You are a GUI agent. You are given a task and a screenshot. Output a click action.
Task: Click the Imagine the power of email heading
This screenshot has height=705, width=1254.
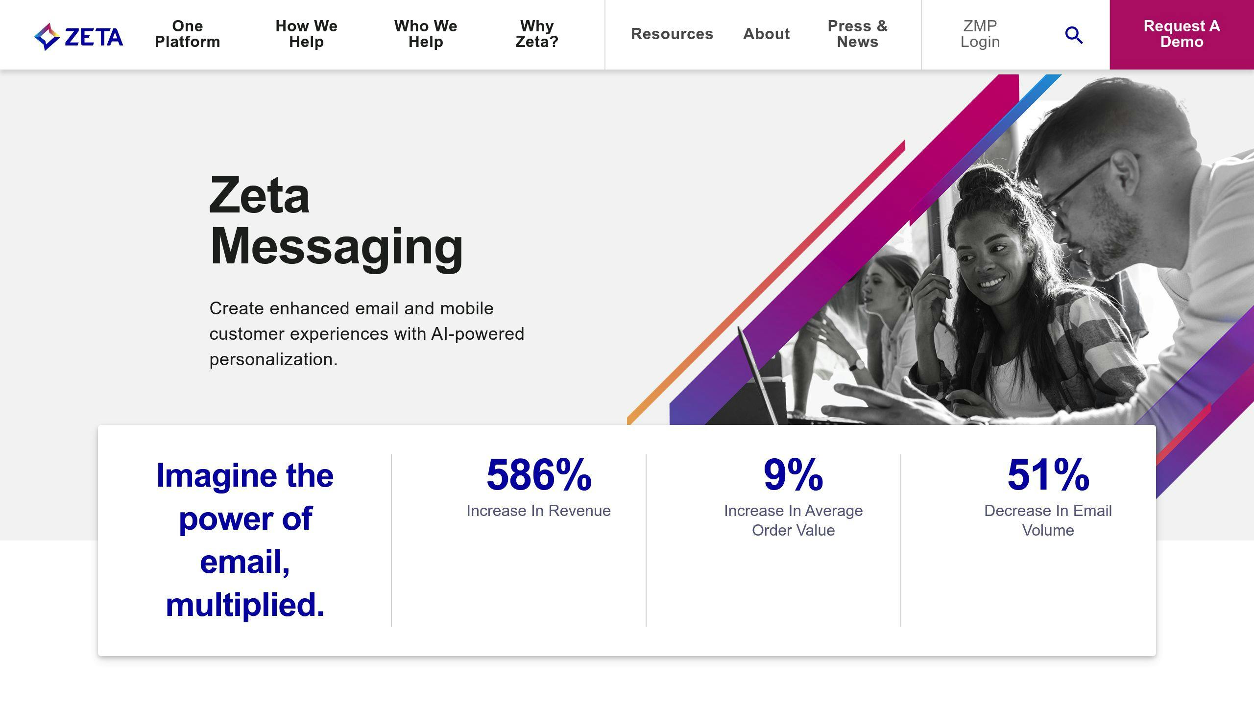[245, 540]
